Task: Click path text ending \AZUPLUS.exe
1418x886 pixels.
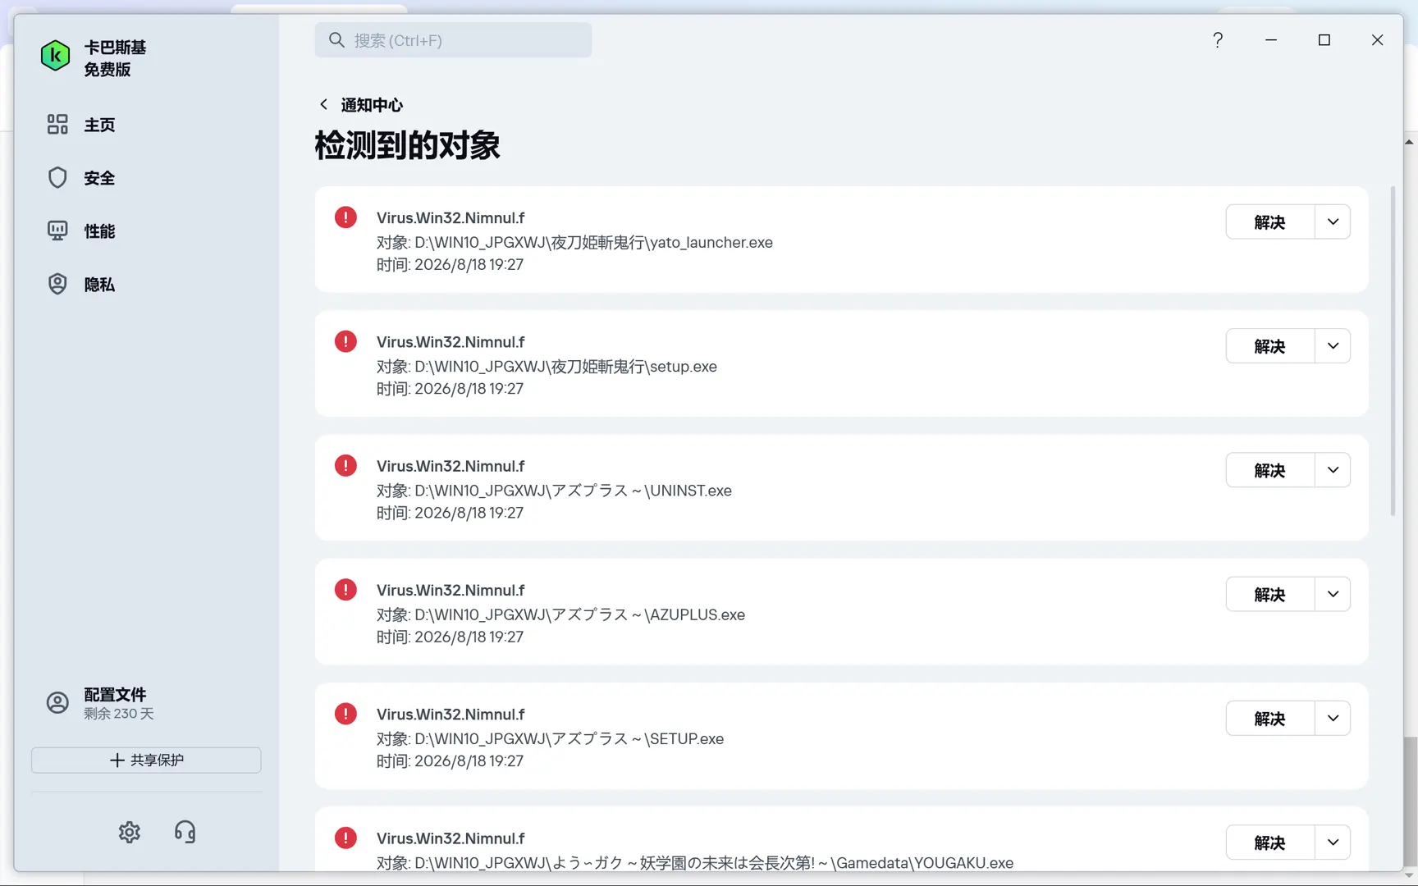Action: coord(560,615)
